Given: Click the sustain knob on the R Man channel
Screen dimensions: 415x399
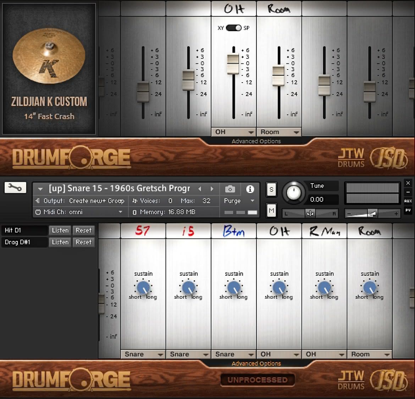Looking at the screenshot, I should click(x=325, y=288).
